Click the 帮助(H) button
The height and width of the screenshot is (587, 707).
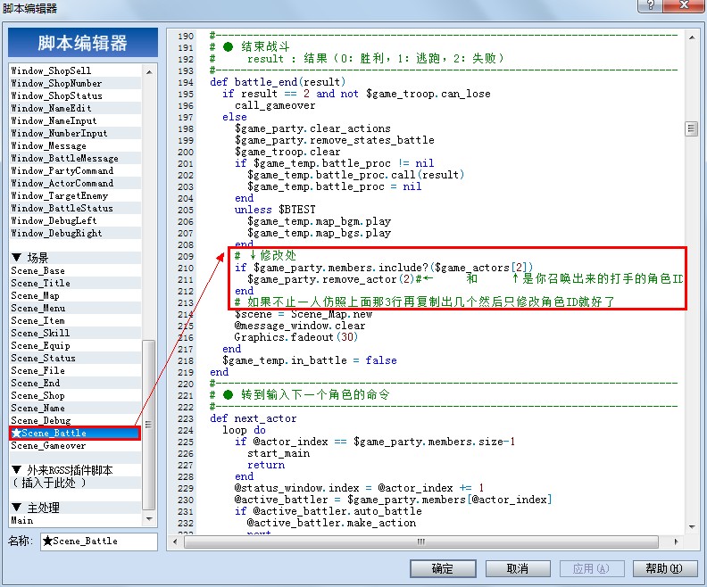click(x=665, y=568)
